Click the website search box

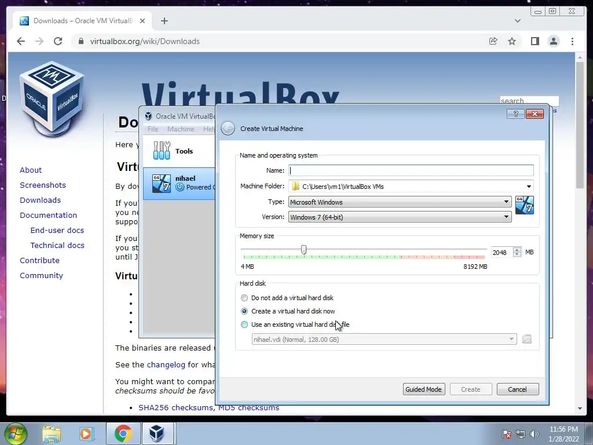click(x=529, y=101)
